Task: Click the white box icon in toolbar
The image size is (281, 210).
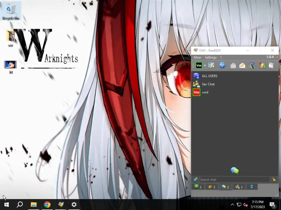Action: pos(271,65)
